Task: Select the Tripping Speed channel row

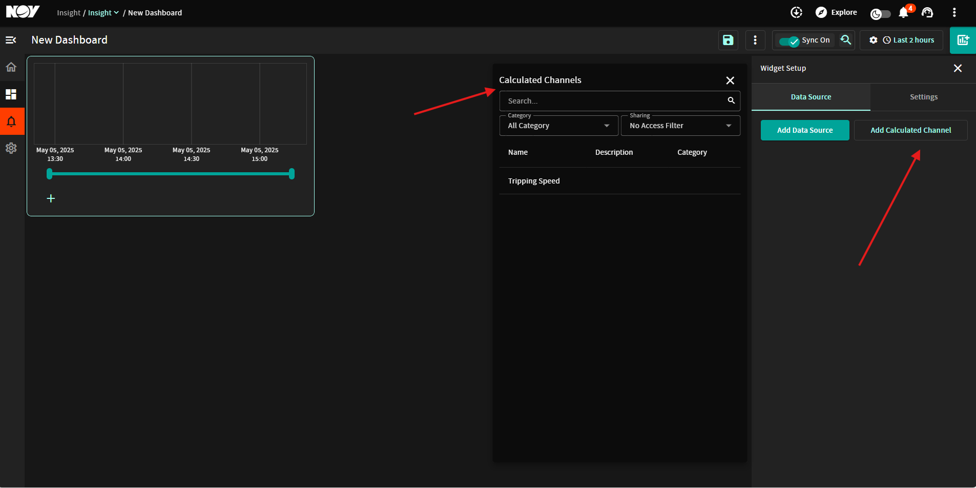Action: pyautogui.click(x=620, y=181)
